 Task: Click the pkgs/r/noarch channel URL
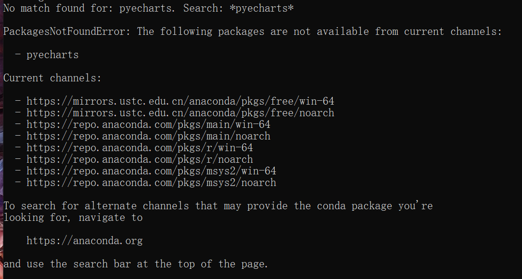[139, 159]
